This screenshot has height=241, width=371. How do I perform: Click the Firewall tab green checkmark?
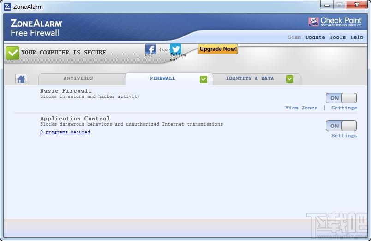(203, 79)
